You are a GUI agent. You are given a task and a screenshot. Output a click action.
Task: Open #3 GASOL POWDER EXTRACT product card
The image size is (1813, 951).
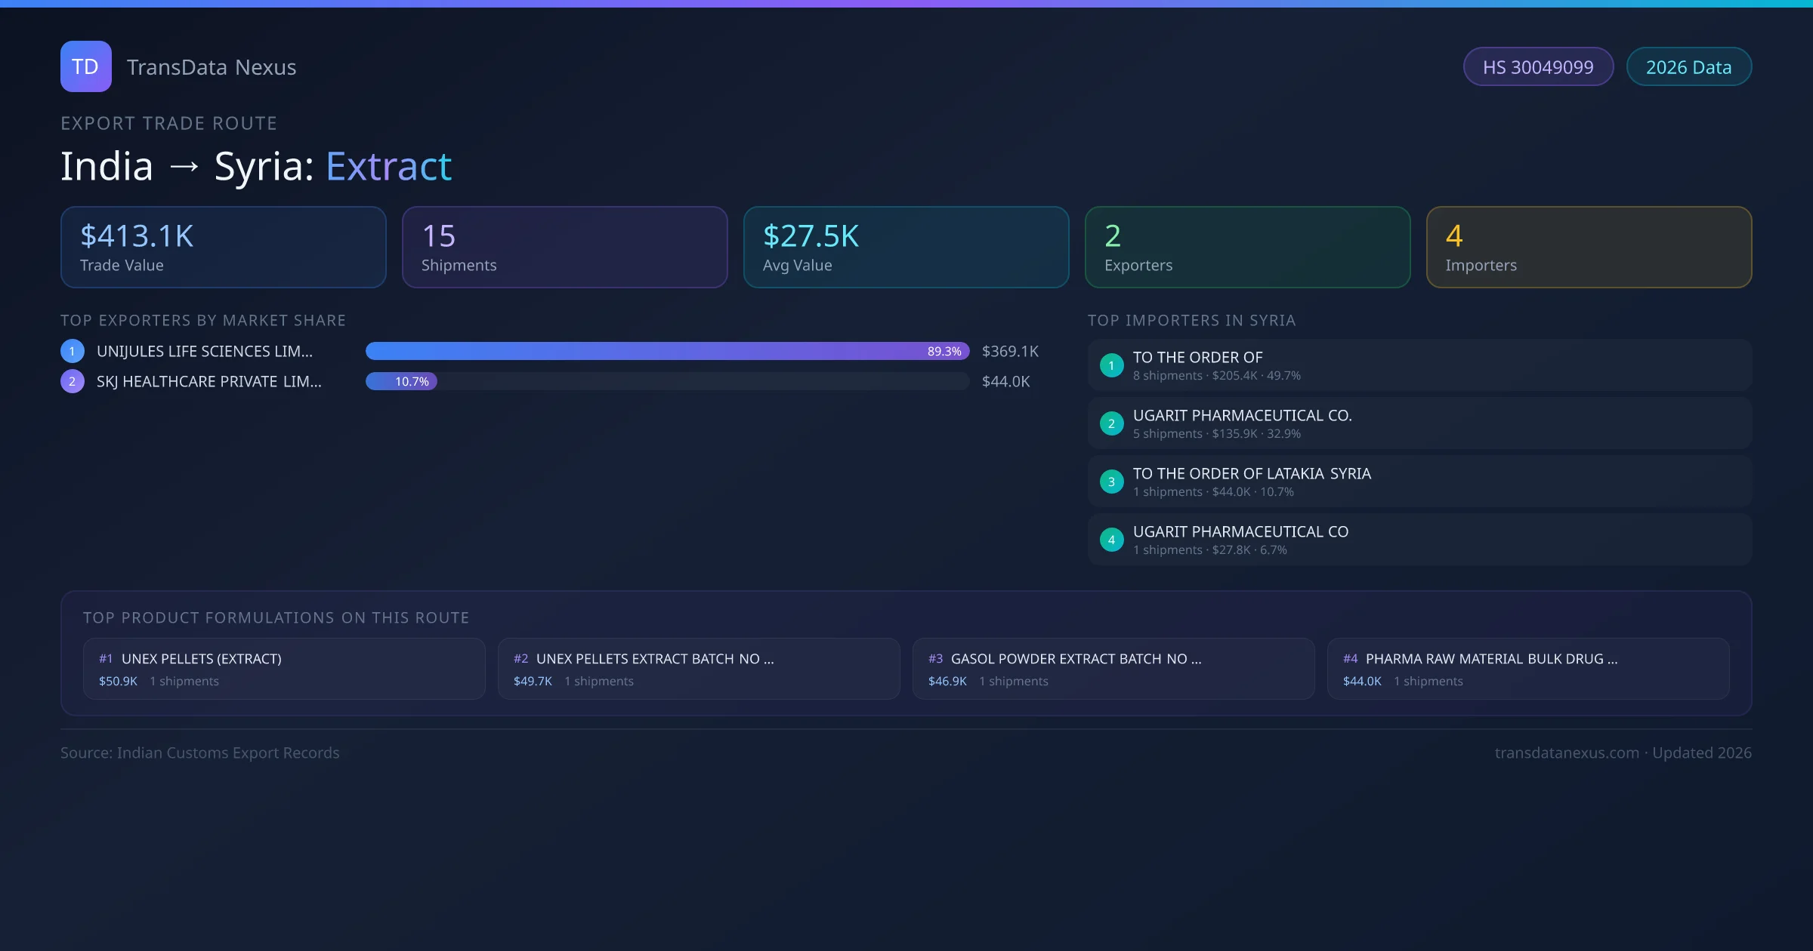click(1113, 669)
